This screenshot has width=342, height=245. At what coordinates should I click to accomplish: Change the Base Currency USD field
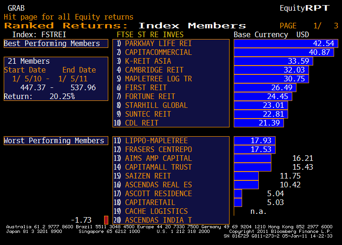[x=303, y=35]
